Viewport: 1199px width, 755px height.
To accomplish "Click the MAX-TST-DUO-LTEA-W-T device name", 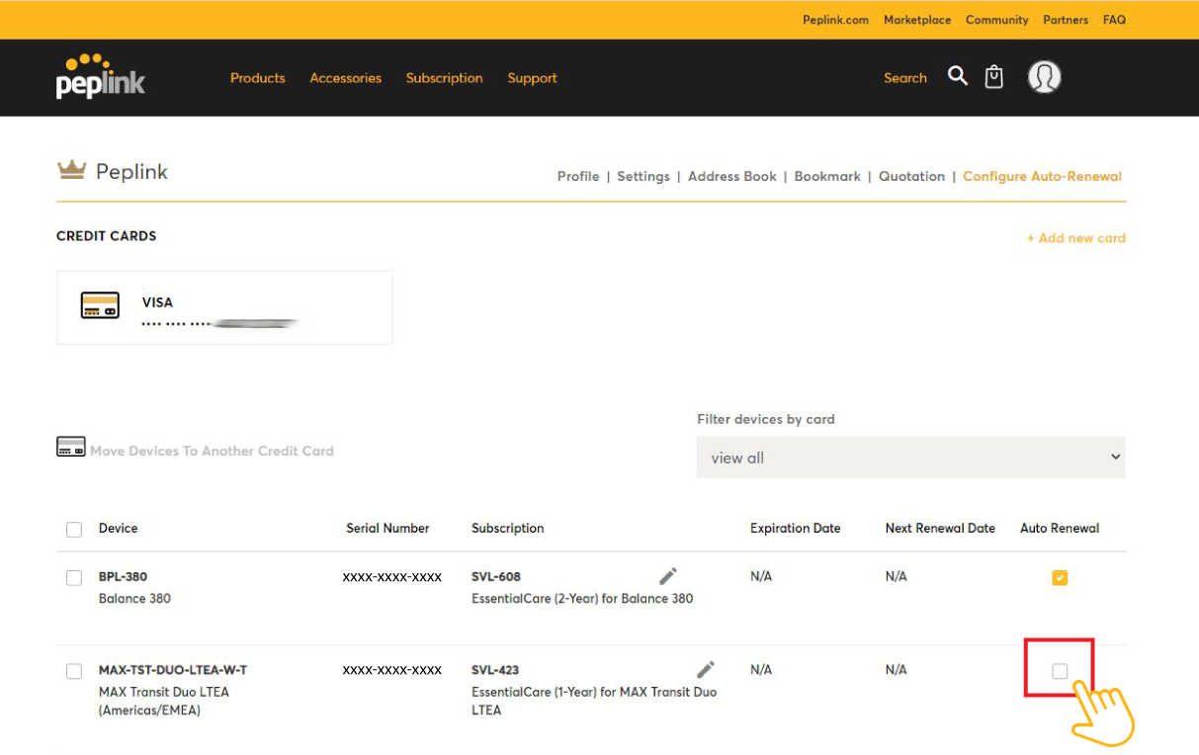I will (x=173, y=670).
